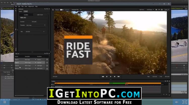Mute the video player volume

tap(177, 102)
